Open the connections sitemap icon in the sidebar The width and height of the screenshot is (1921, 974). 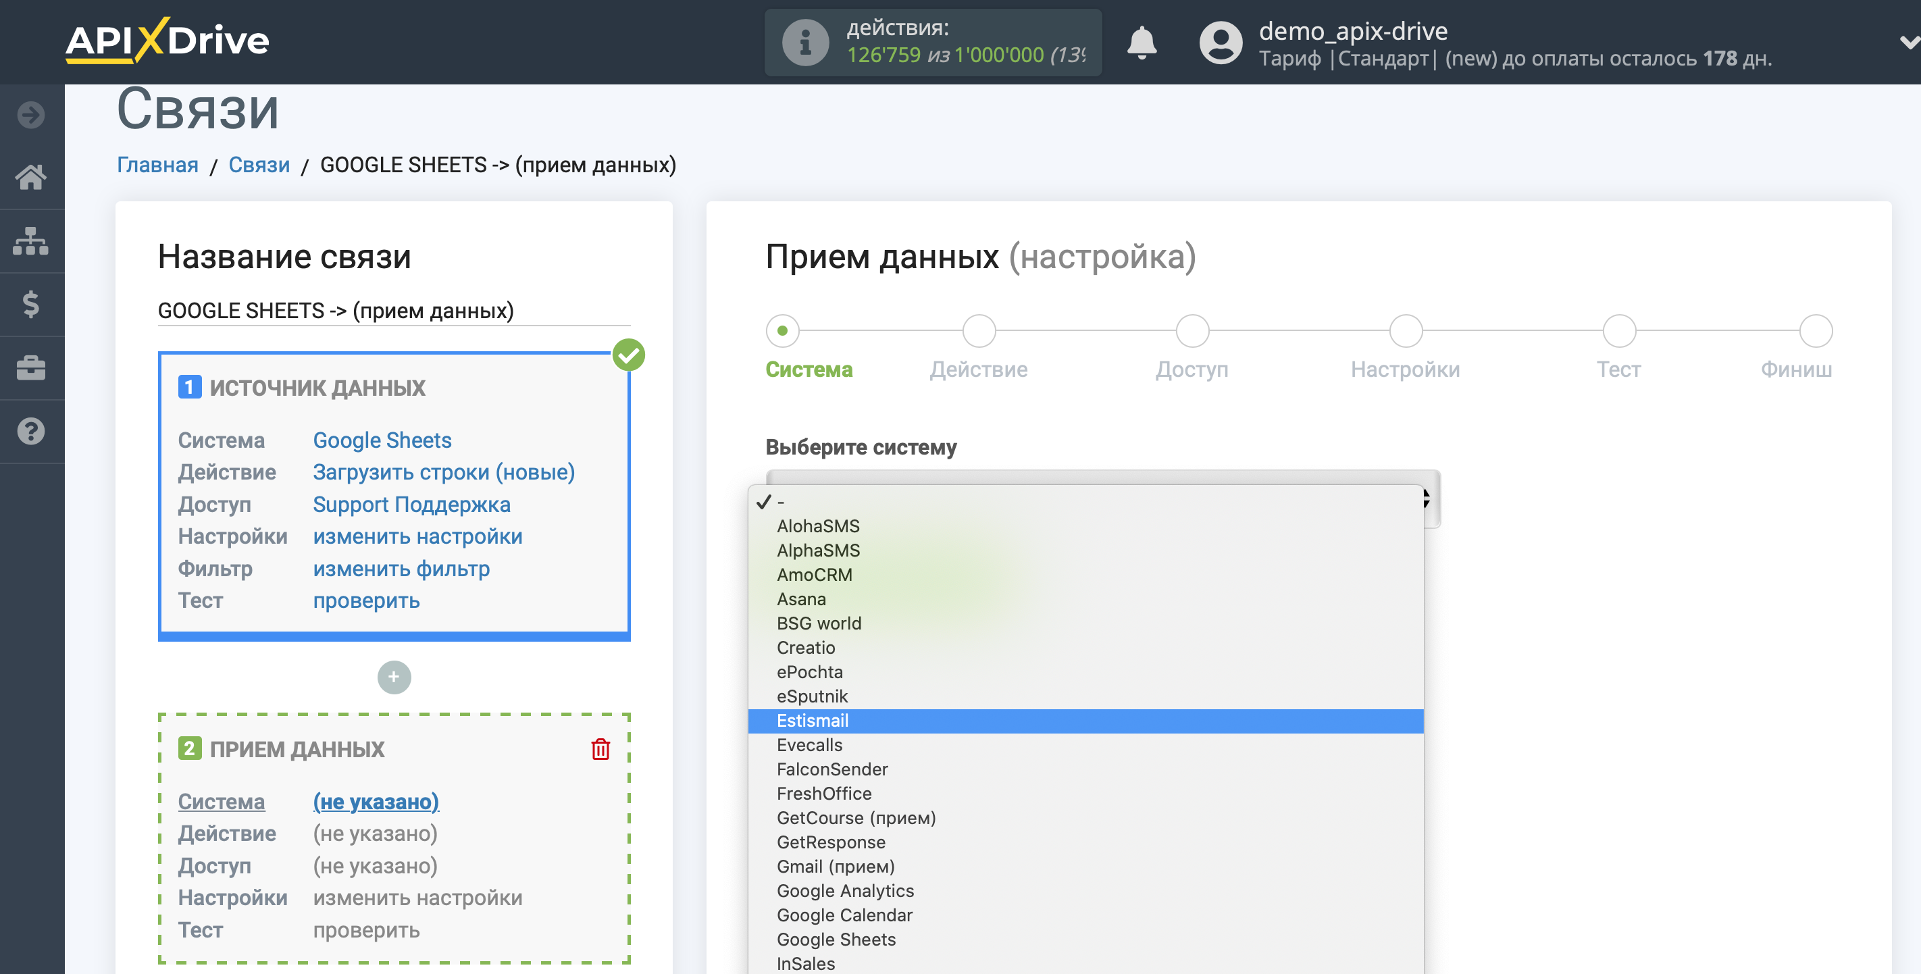tap(30, 241)
